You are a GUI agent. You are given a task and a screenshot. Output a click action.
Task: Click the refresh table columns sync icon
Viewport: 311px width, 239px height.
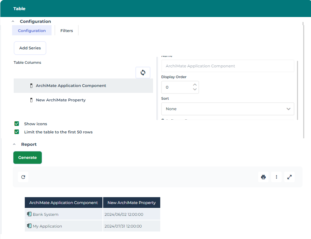point(143,73)
